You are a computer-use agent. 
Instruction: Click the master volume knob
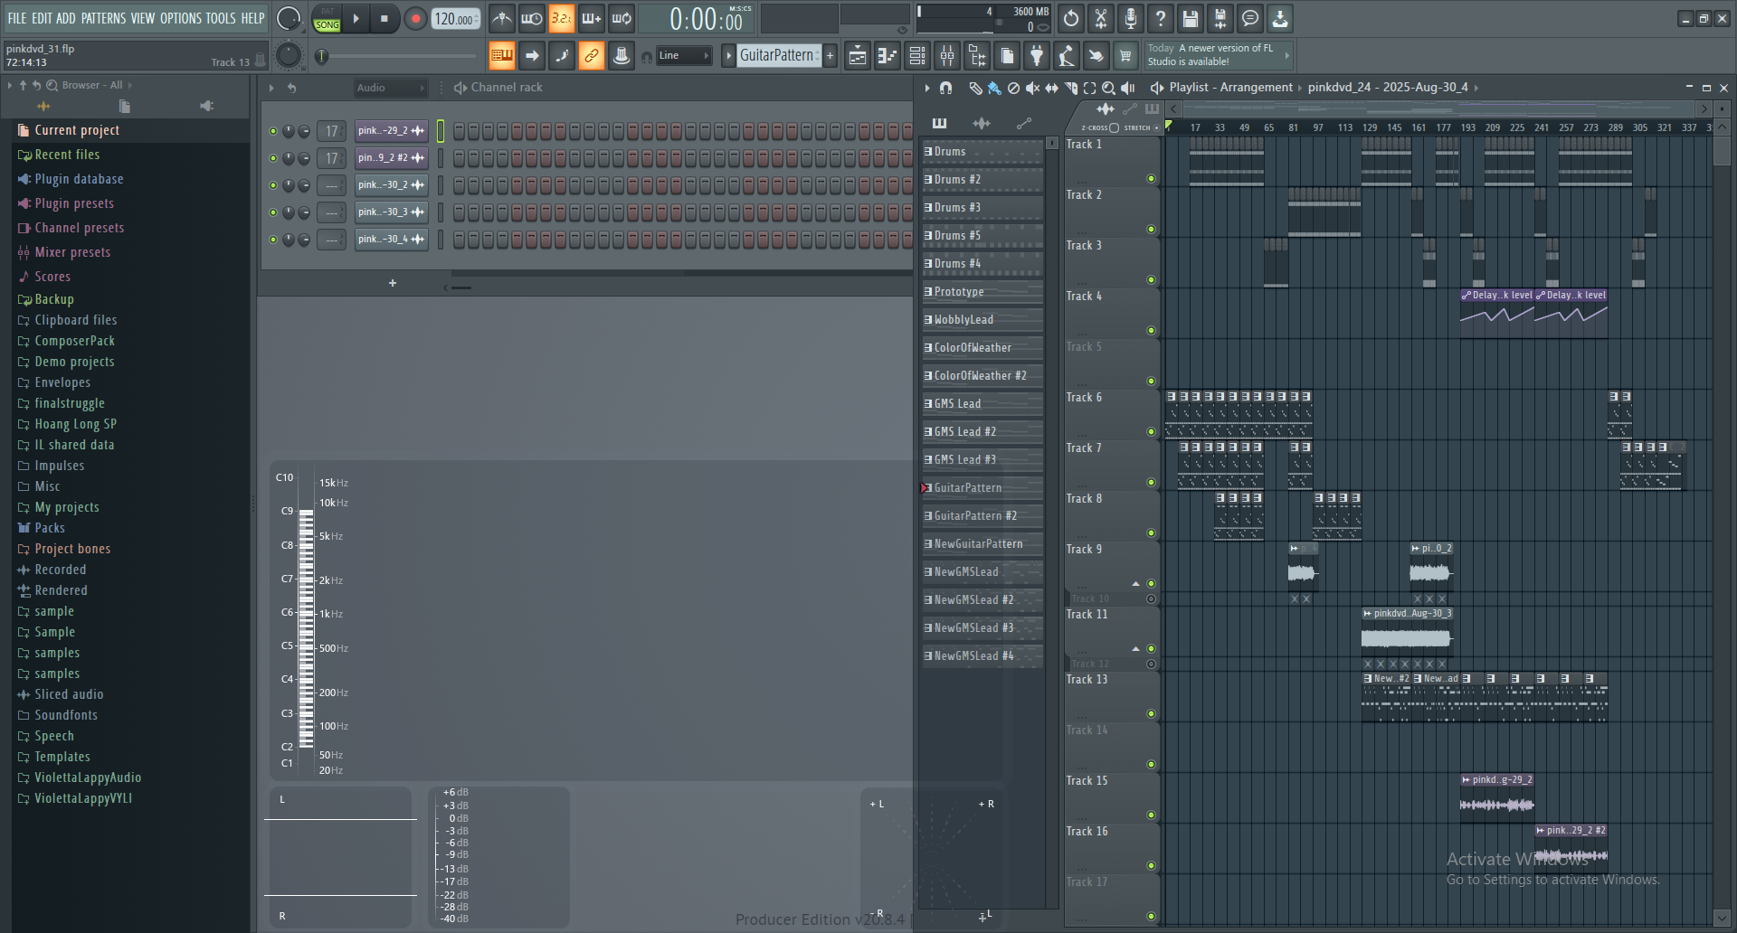coord(288,18)
